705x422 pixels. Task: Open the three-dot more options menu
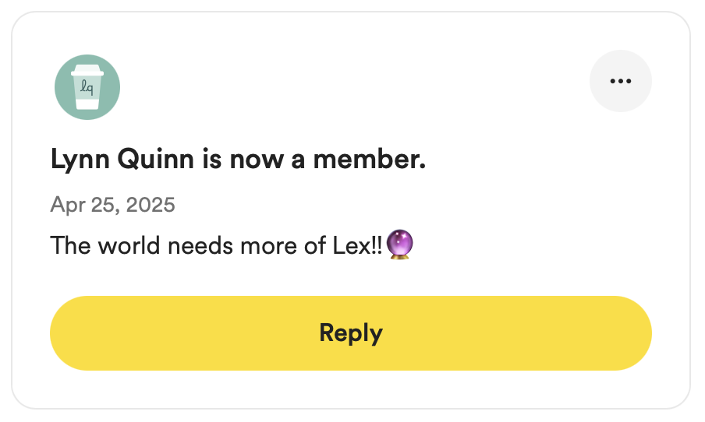(621, 81)
